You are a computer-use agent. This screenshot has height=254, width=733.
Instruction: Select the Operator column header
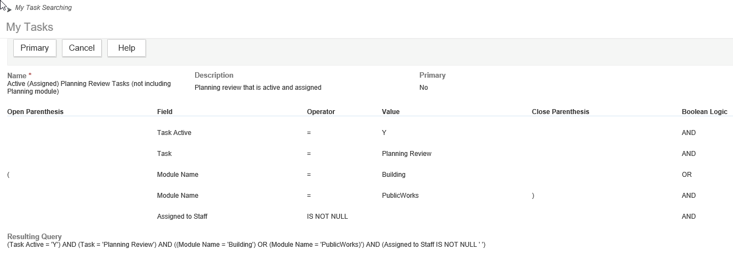click(321, 112)
